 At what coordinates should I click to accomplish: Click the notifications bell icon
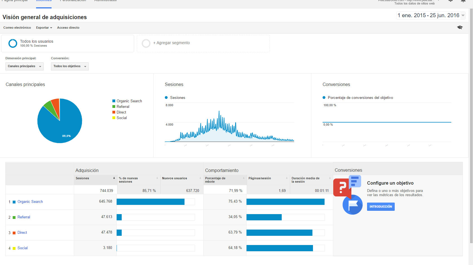pos(463,1)
